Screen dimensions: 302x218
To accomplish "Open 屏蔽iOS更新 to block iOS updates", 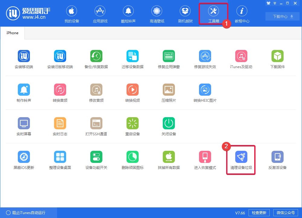I will 24,160.
